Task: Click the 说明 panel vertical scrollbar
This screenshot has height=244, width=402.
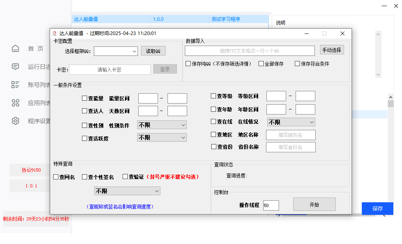Action: 378,54
